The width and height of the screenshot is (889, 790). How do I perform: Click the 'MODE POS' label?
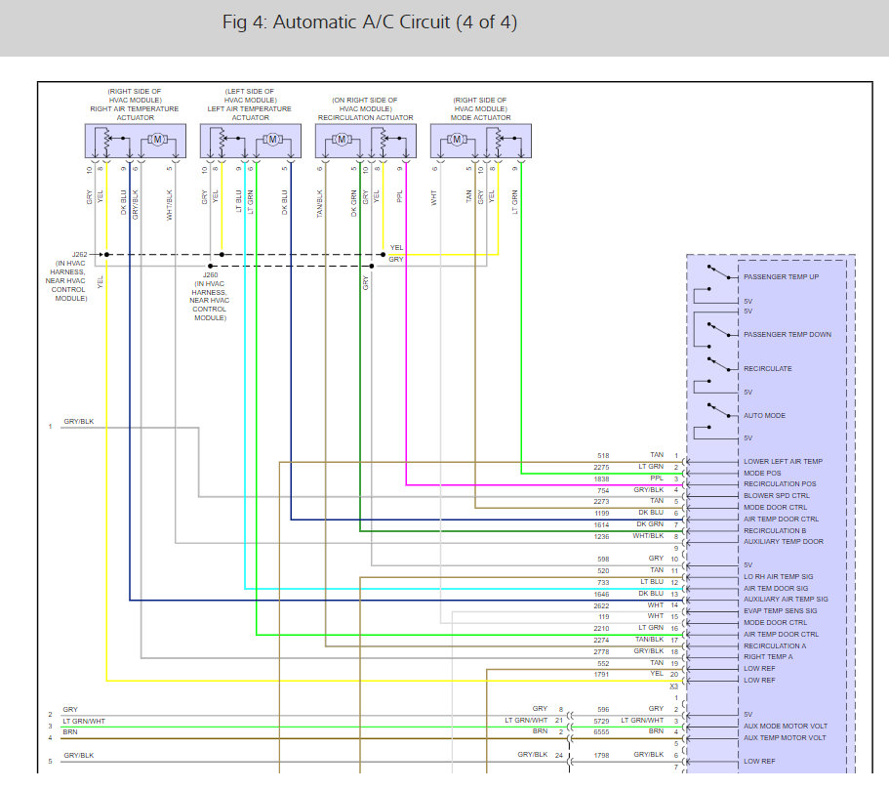coord(762,473)
